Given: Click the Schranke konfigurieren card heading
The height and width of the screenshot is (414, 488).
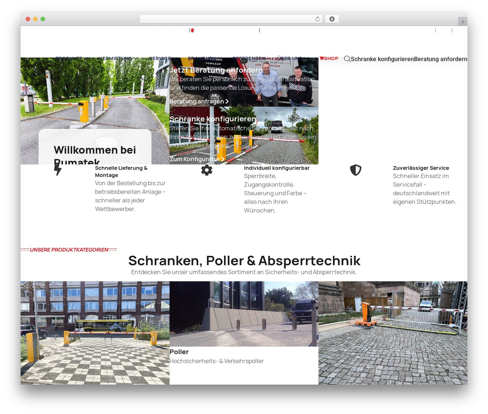Looking at the screenshot, I should [x=213, y=119].
